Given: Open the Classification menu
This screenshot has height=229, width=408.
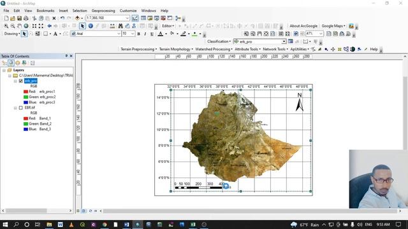Looking at the screenshot, I should tap(219, 41).
